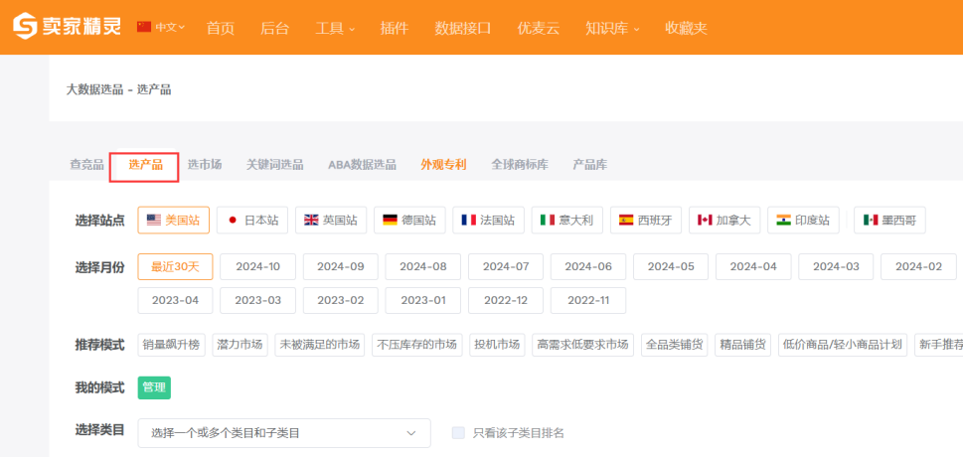963x457 pixels.
Task: Choose month 2024-09
Action: [x=341, y=266]
